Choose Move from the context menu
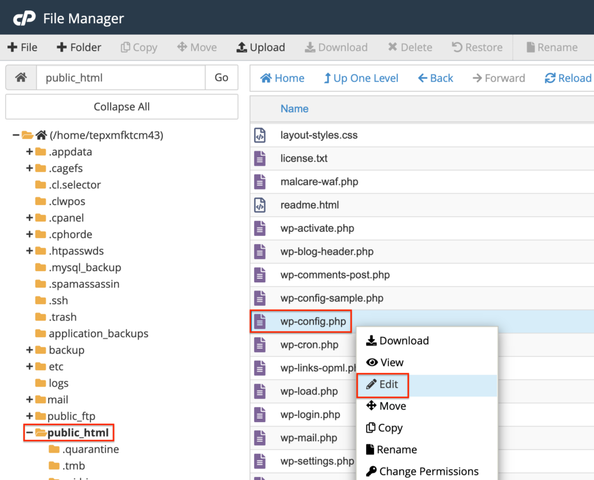 point(427,406)
